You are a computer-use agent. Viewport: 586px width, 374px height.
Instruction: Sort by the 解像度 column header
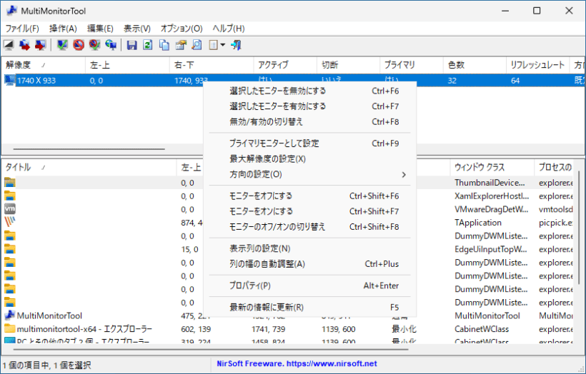(44, 65)
